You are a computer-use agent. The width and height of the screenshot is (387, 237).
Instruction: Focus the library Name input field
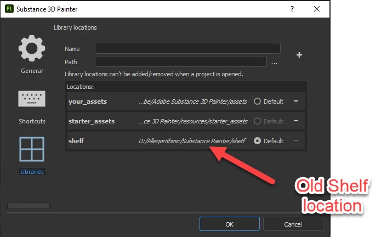point(187,48)
